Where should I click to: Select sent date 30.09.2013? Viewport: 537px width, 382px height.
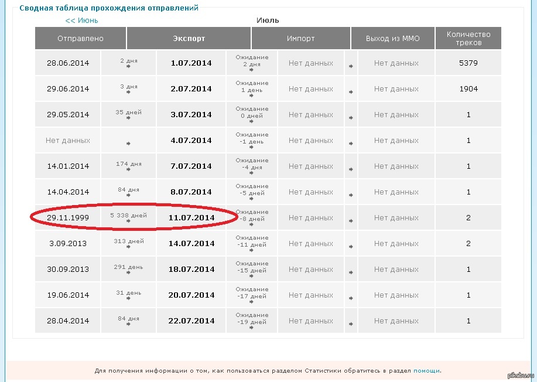pyautogui.click(x=68, y=270)
